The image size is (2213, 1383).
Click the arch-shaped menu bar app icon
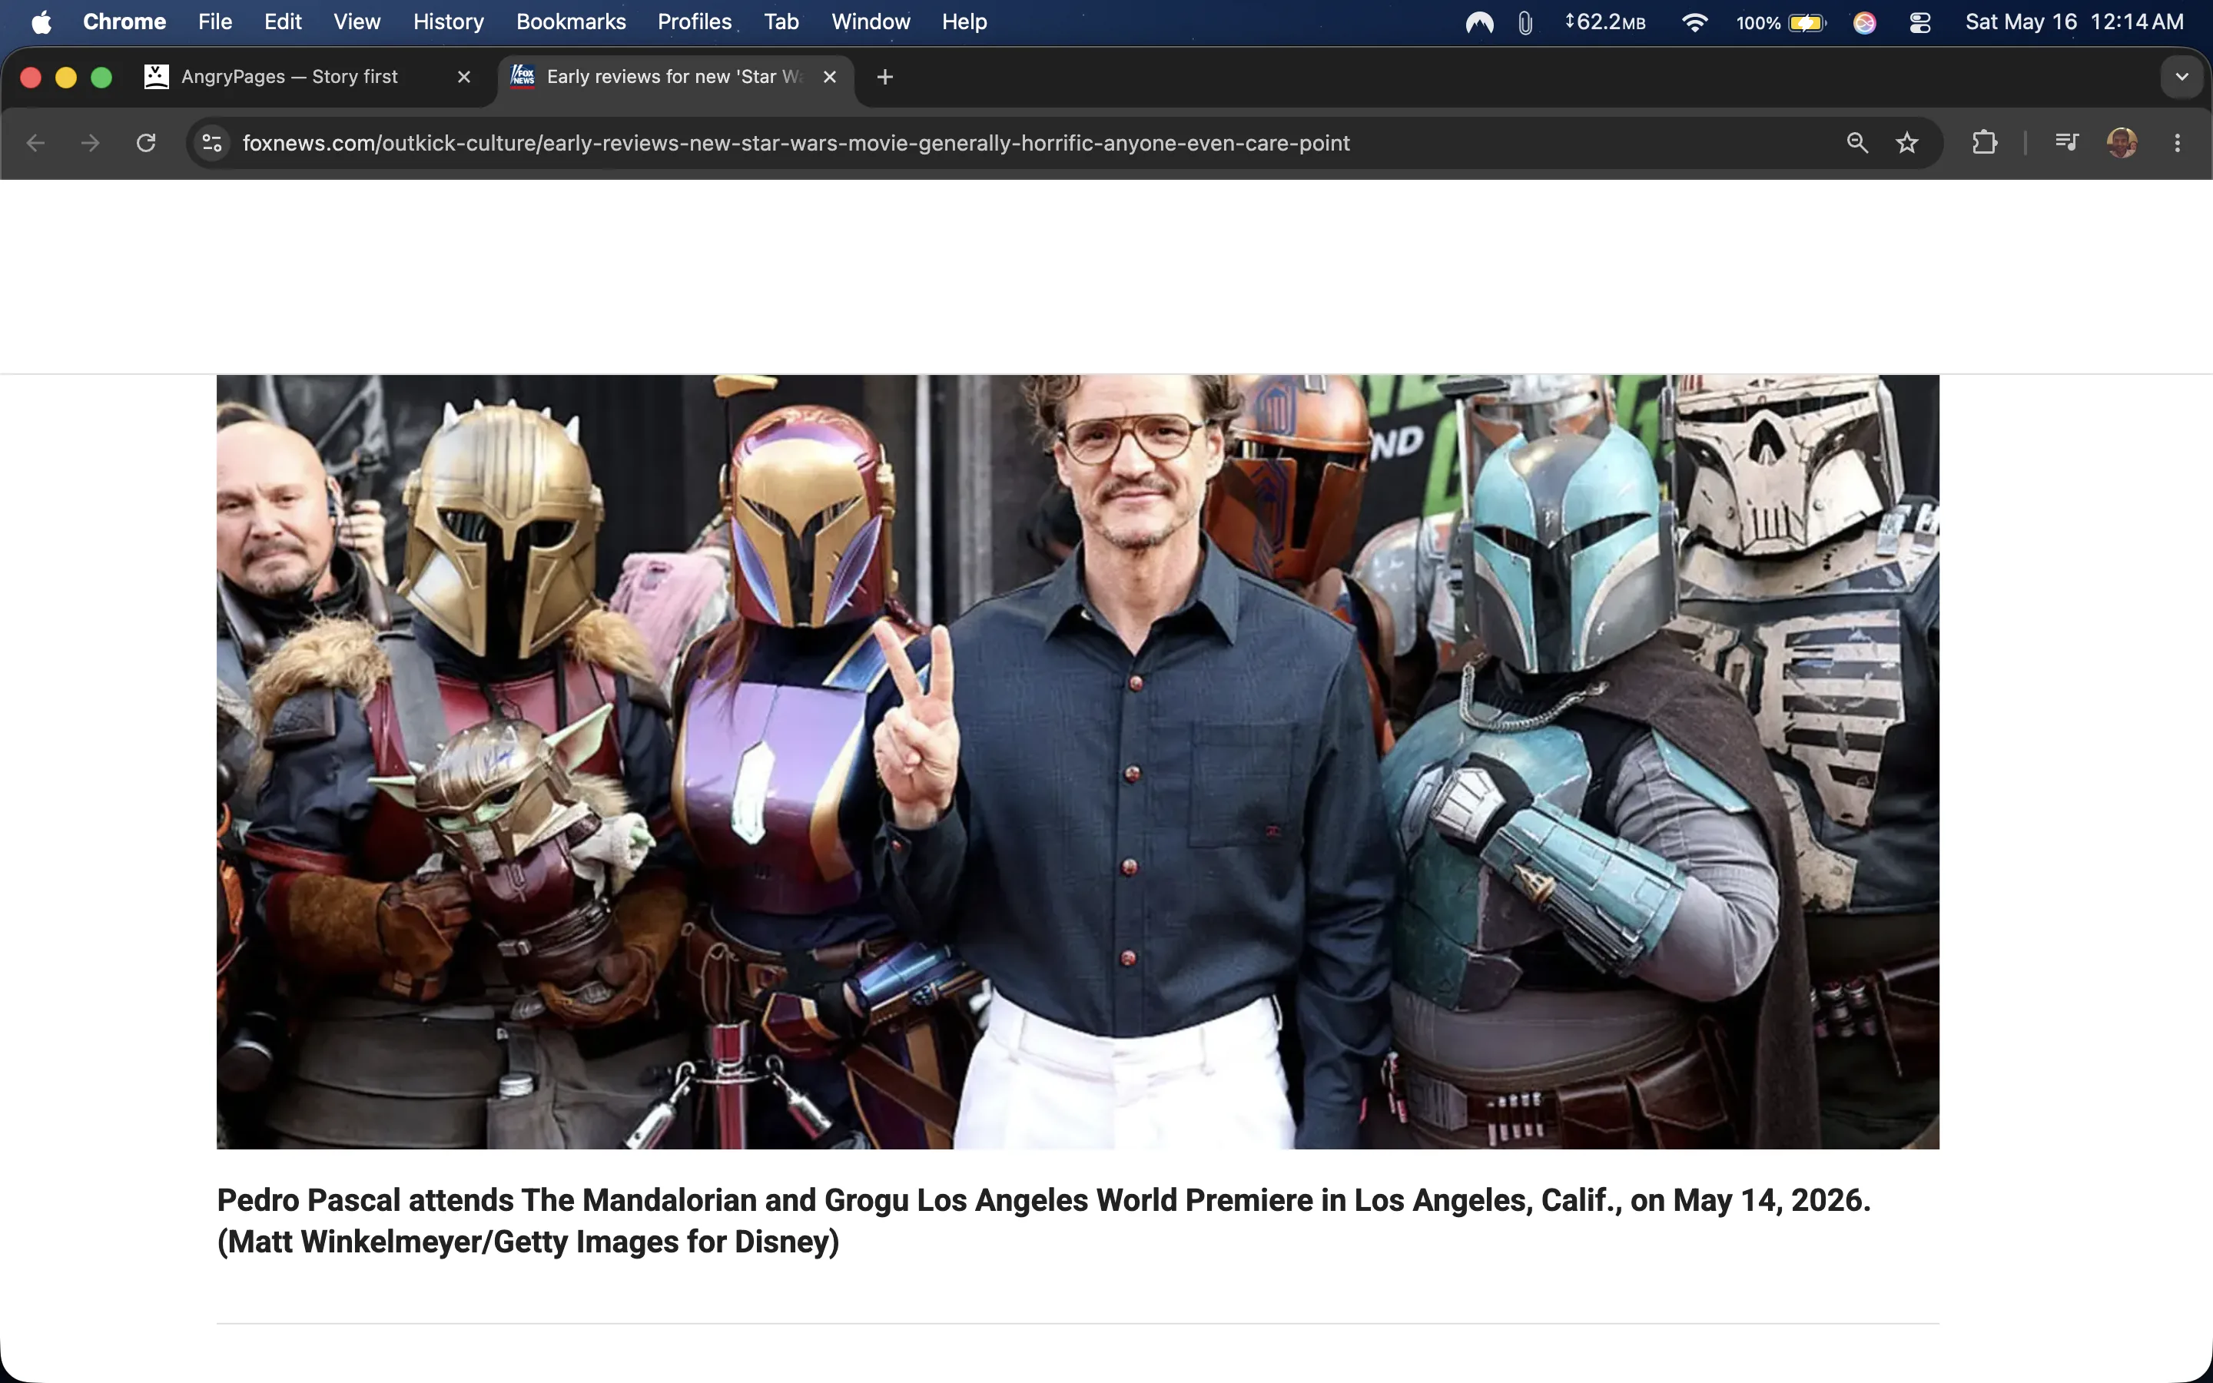tap(1478, 22)
